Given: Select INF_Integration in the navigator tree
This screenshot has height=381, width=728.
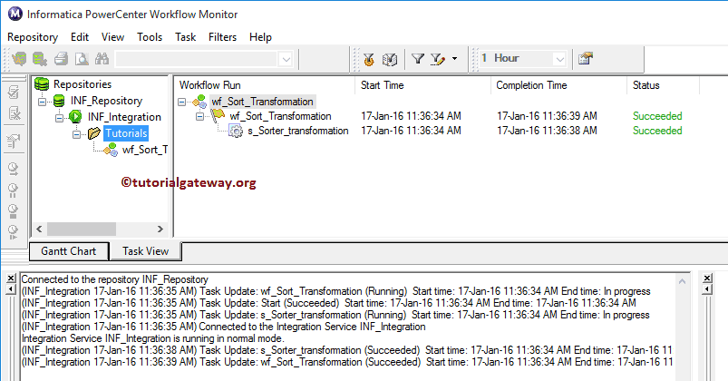Looking at the screenshot, I should [x=124, y=117].
